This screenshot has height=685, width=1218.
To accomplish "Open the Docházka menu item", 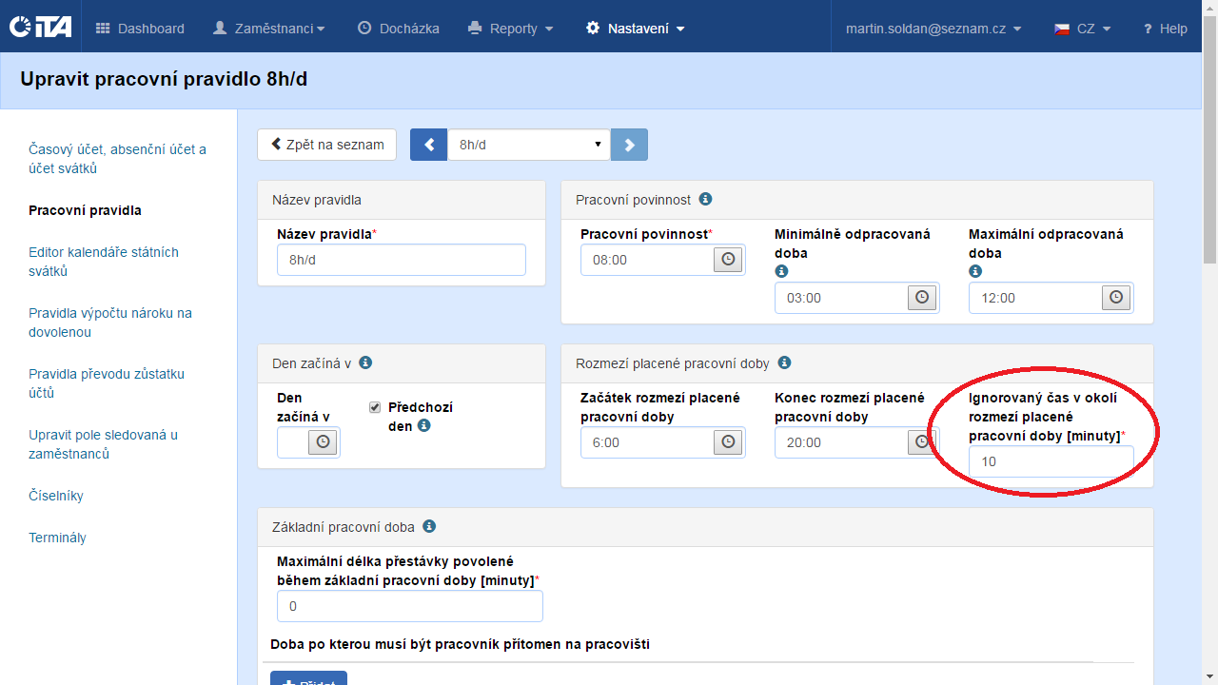I will coord(399,29).
